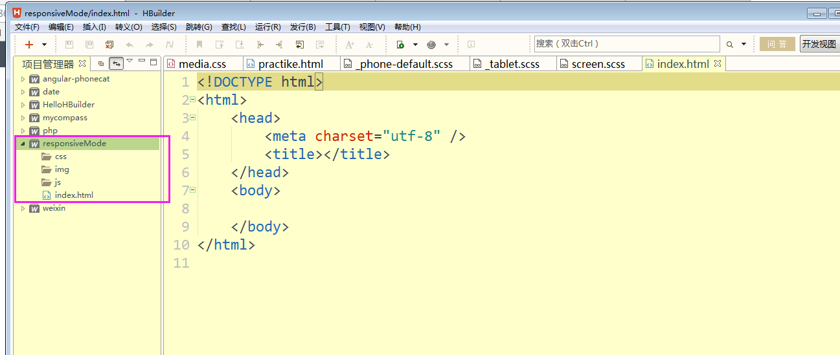Toggle link-with-editor in project manager

coord(116,63)
